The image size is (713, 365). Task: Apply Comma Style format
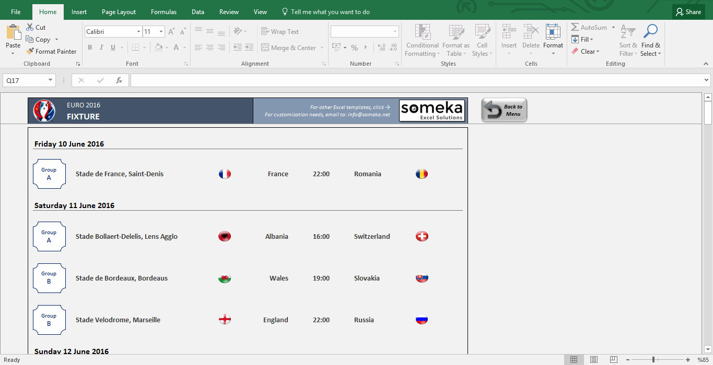(x=366, y=48)
